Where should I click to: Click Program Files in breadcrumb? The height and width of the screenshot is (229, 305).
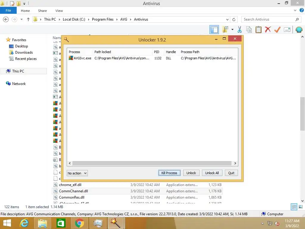coord(103,19)
